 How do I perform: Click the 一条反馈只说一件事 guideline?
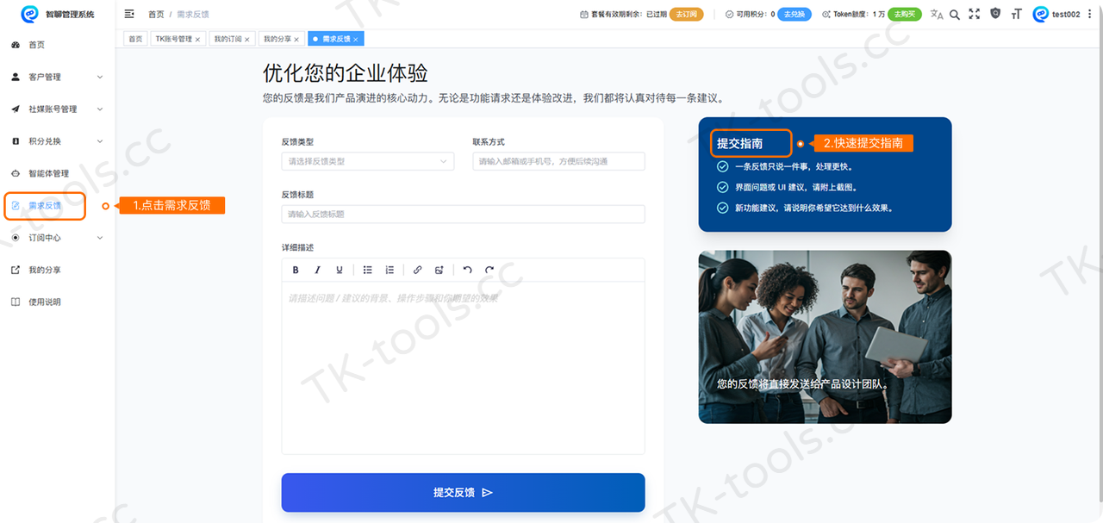[794, 166]
